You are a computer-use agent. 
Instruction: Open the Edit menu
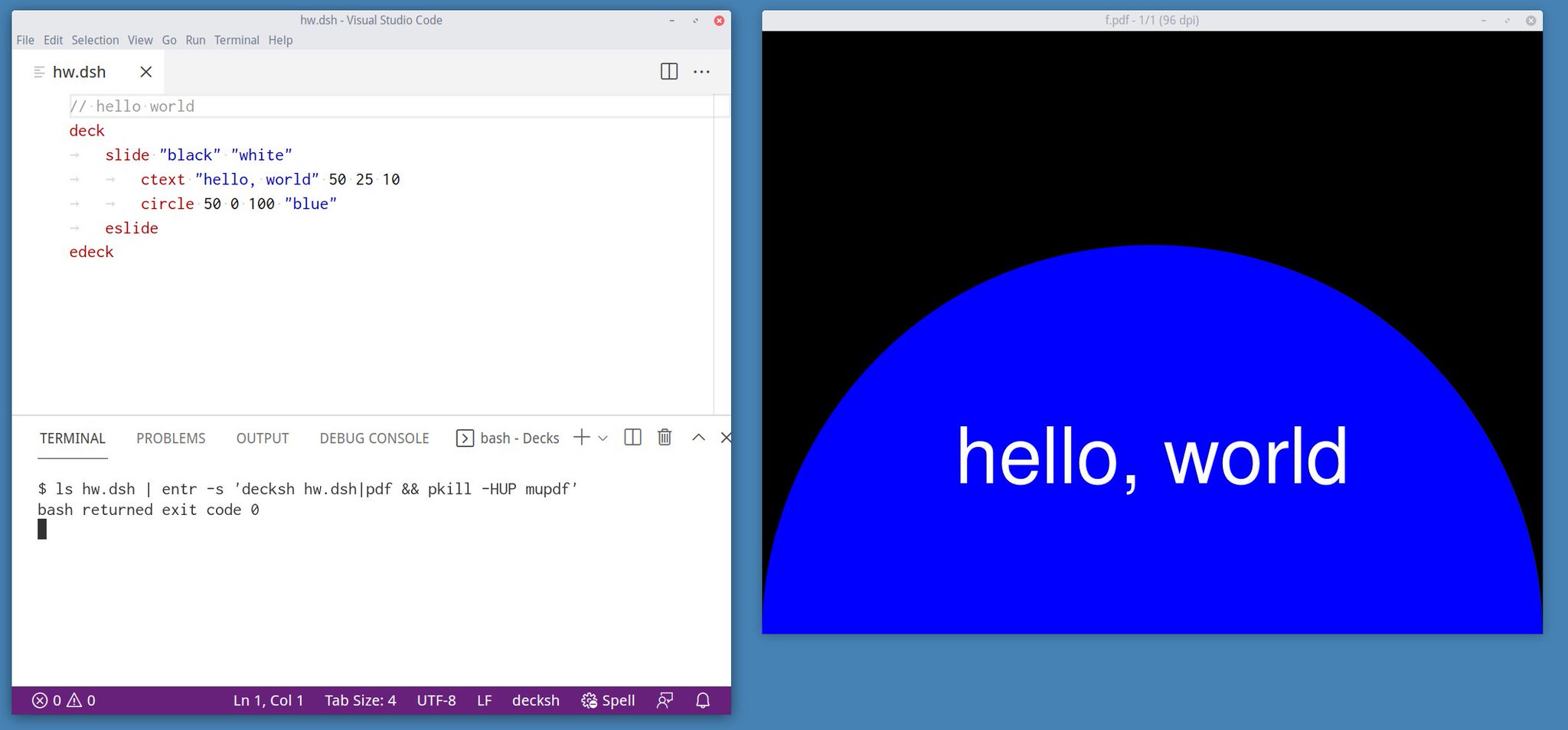point(53,40)
